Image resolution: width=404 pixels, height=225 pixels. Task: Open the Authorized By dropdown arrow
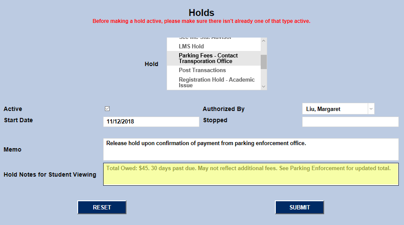coord(371,109)
